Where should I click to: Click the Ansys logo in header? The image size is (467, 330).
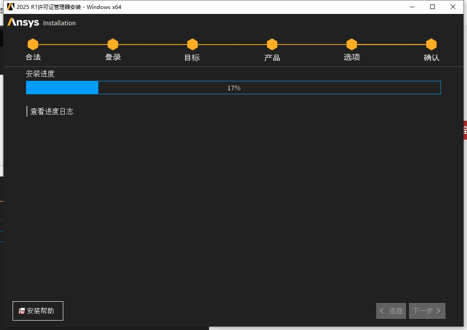tap(23, 22)
